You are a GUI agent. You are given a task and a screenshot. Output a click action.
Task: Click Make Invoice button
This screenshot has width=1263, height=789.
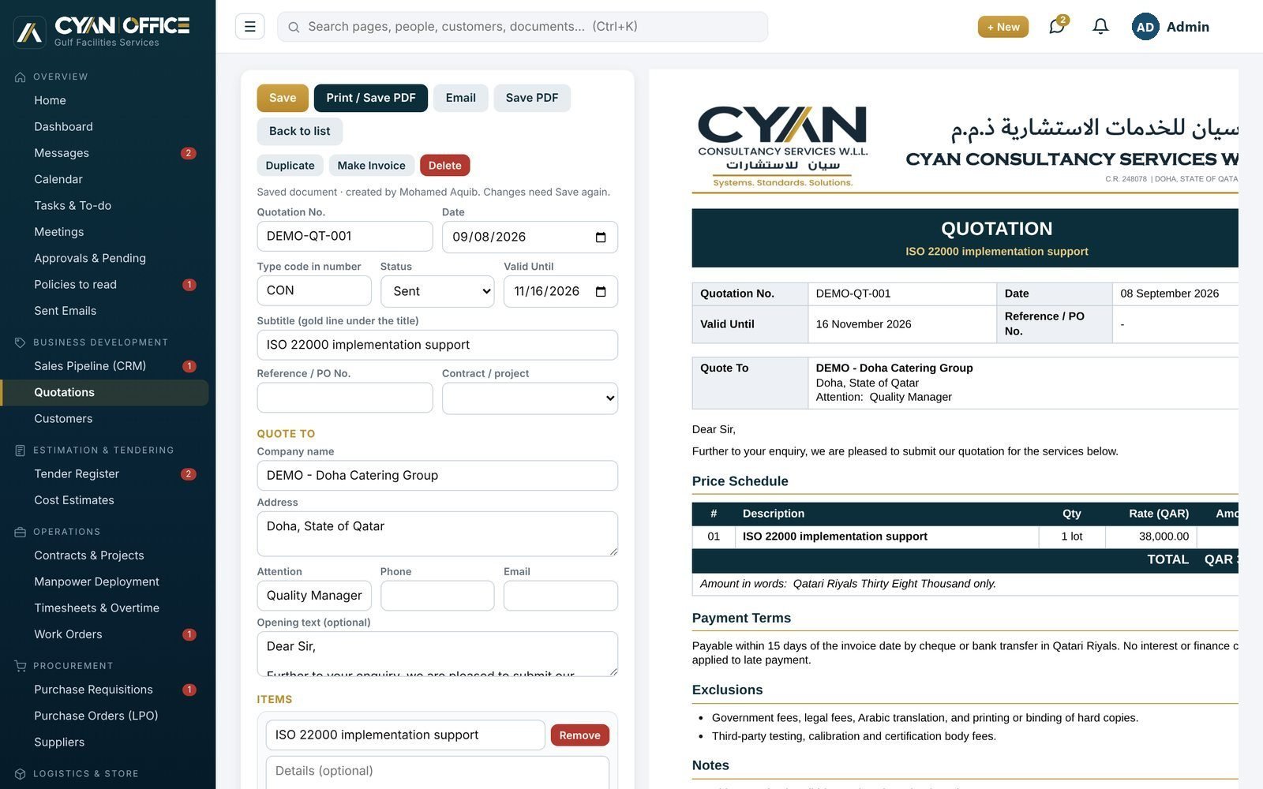(371, 166)
